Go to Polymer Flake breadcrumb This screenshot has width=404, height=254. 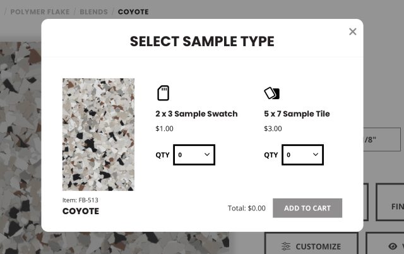click(x=40, y=11)
